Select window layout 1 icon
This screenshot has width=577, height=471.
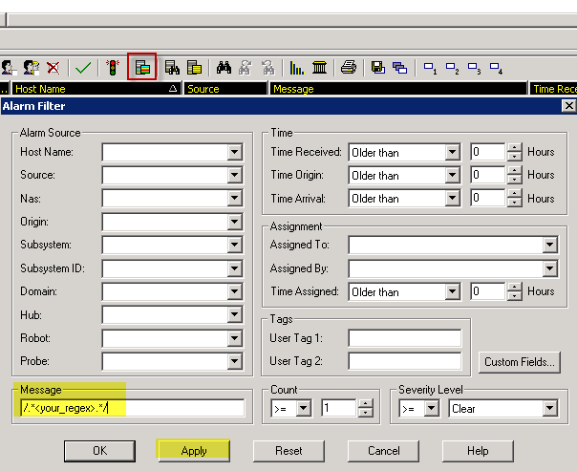point(430,68)
